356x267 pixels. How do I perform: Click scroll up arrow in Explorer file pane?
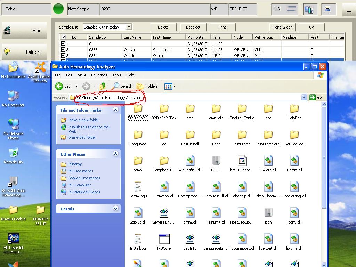[324, 104]
